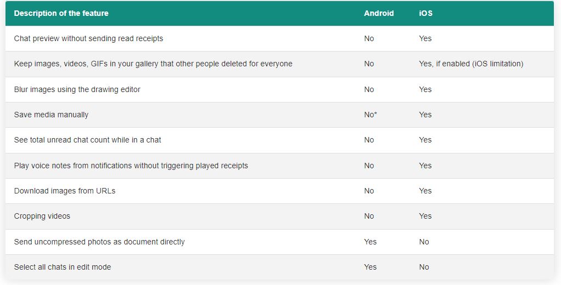Click the 'No*' Android cell for Save media

pyautogui.click(x=371, y=115)
